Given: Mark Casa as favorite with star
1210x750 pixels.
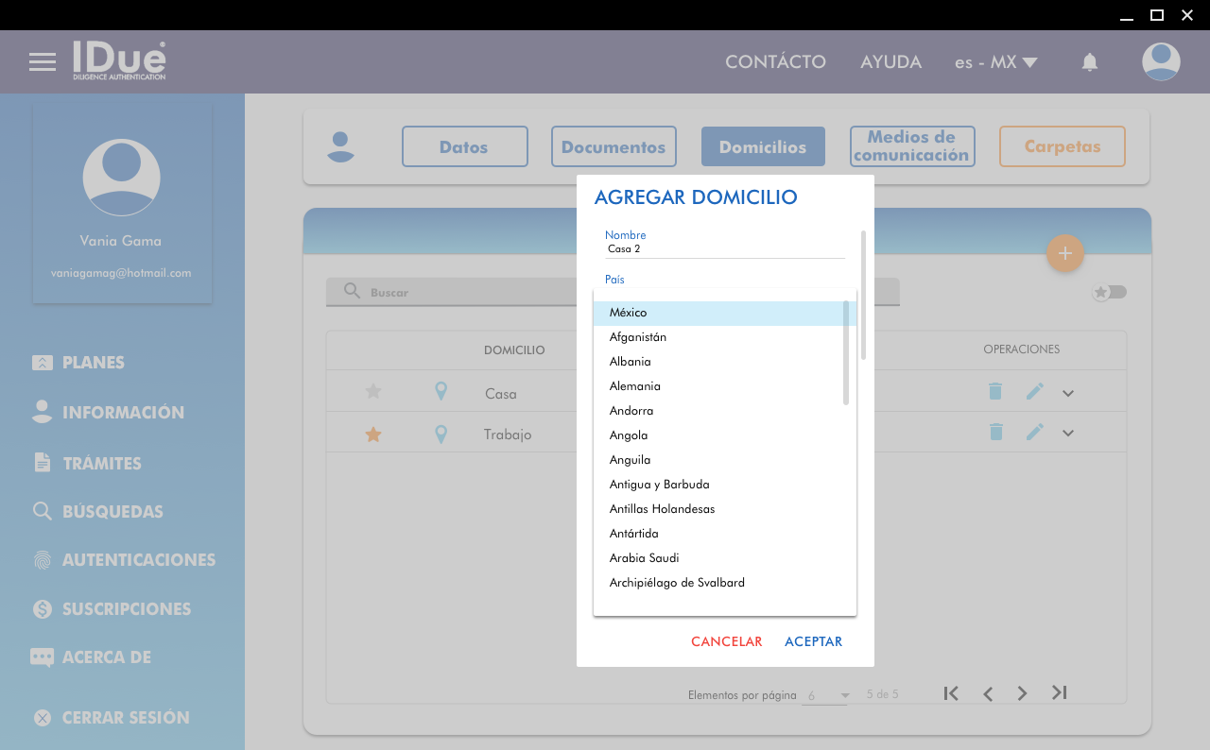Looking at the screenshot, I should pyautogui.click(x=373, y=392).
